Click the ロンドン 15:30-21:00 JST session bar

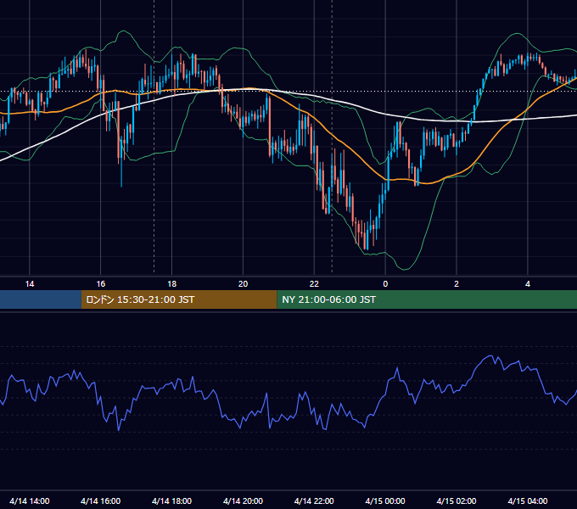click(x=179, y=299)
